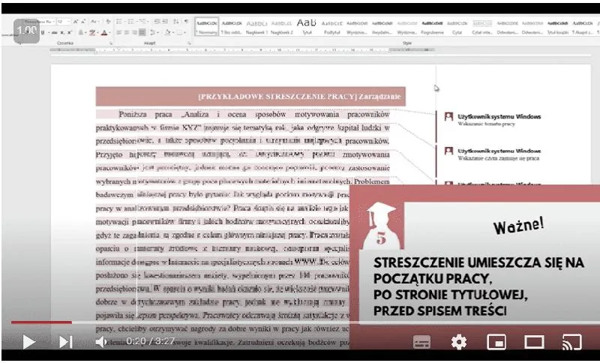Clear all formatting from the selection

(108, 22)
